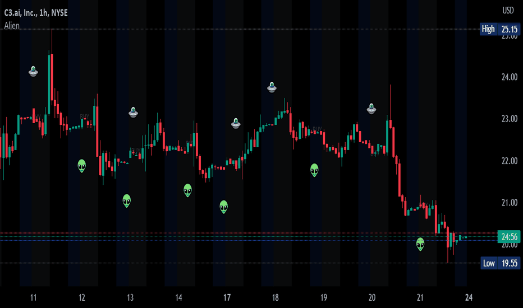Click the alien marker just after date 14
This screenshot has width=523, height=308.
tap(188, 190)
